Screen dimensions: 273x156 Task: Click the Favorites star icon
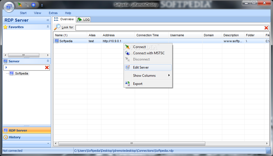pyautogui.click(x=5, y=27)
